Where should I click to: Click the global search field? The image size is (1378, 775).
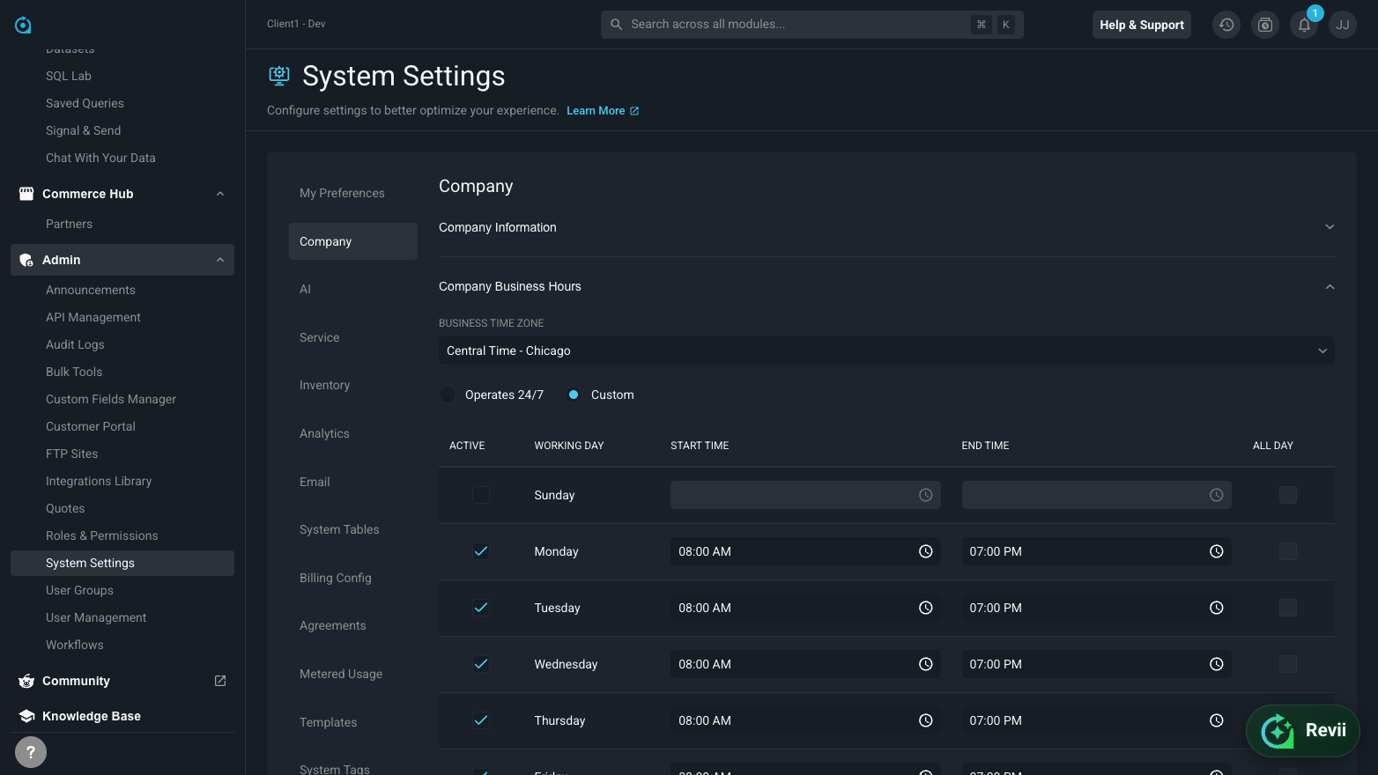(x=812, y=25)
